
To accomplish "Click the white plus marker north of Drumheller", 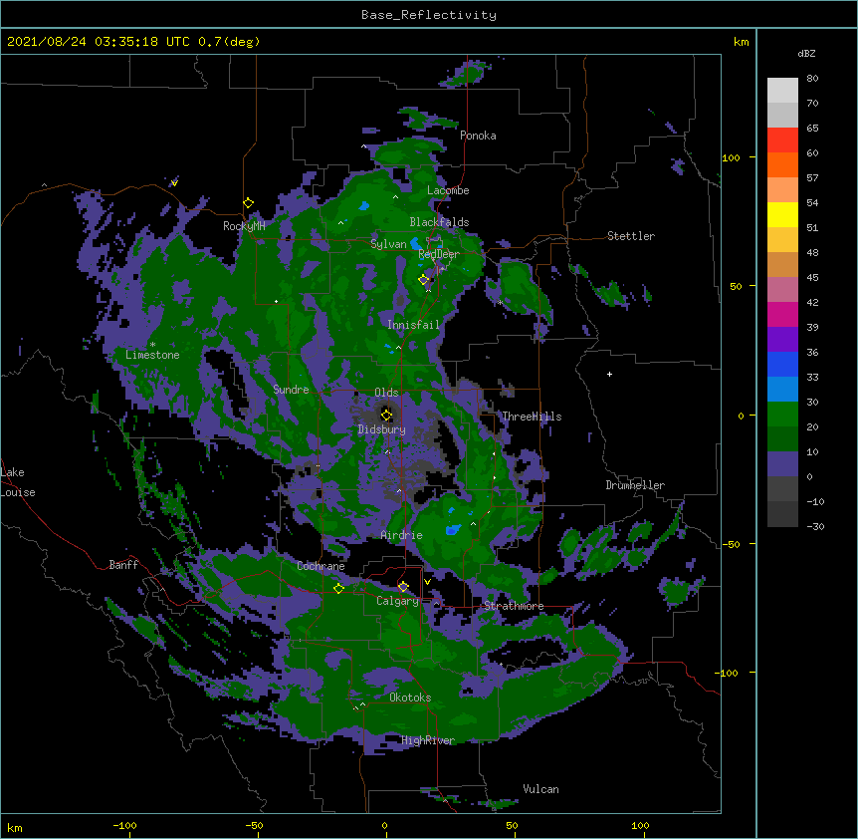I will click(x=609, y=374).
